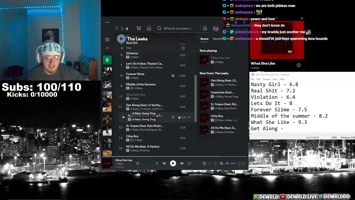The height and width of the screenshot is (200, 355).
Task: Toggle repeat mode
Action: click(189, 163)
